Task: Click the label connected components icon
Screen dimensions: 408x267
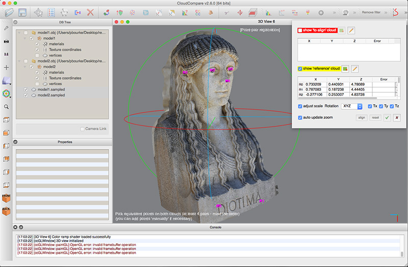Action: click(198, 12)
